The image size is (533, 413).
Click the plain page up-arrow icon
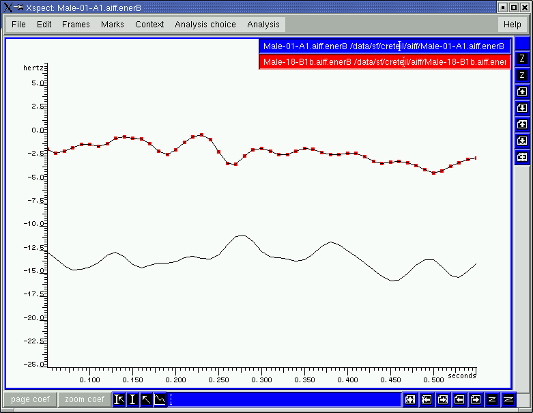pyautogui.click(x=522, y=91)
